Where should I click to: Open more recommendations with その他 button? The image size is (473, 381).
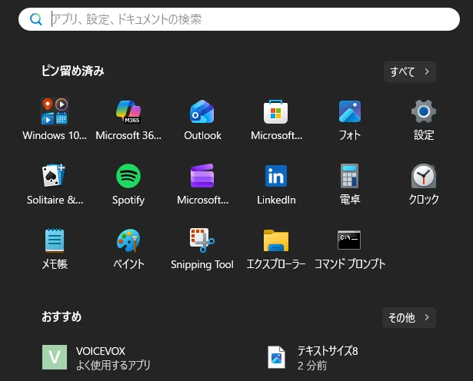click(x=409, y=317)
